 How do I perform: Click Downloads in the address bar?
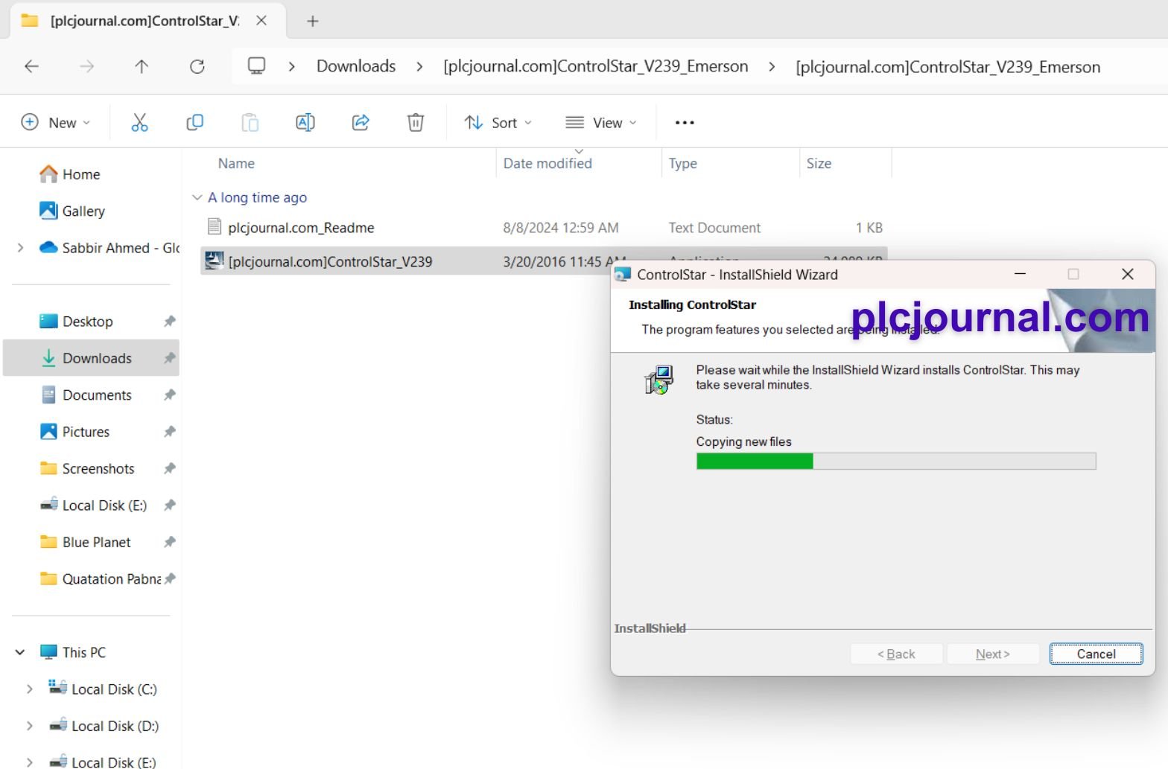point(356,66)
